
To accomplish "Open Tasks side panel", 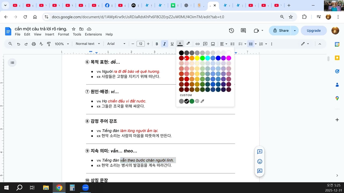I will click(x=337, y=71).
